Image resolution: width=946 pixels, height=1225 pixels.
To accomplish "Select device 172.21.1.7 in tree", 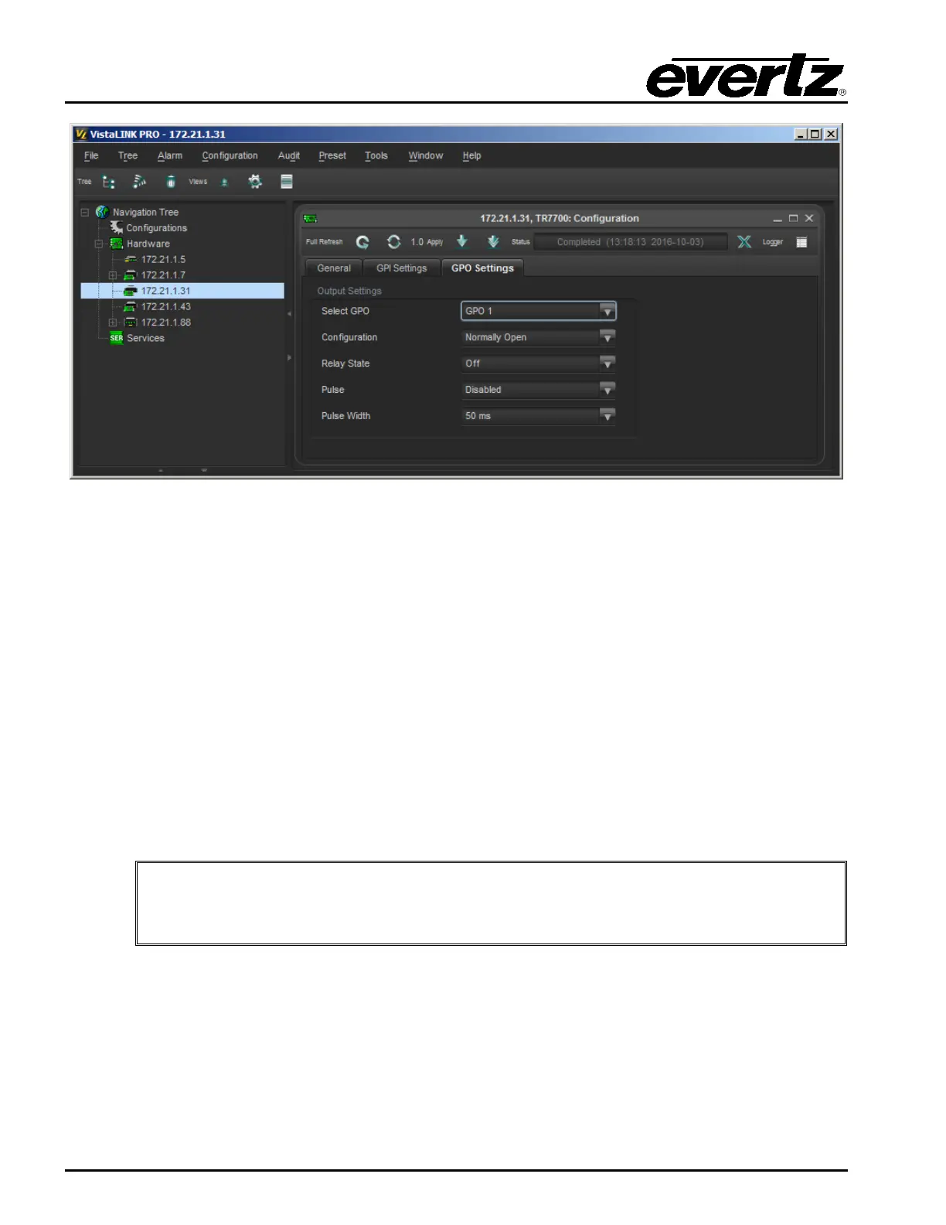I will pos(163,275).
